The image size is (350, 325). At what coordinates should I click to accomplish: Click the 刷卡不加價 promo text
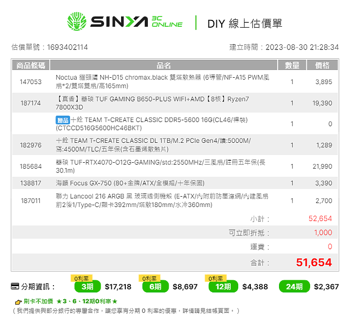(38, 301)
